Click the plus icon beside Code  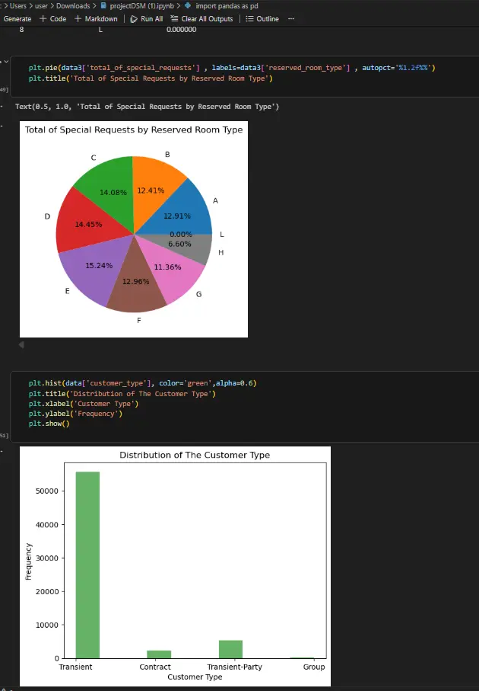point(43,18)
